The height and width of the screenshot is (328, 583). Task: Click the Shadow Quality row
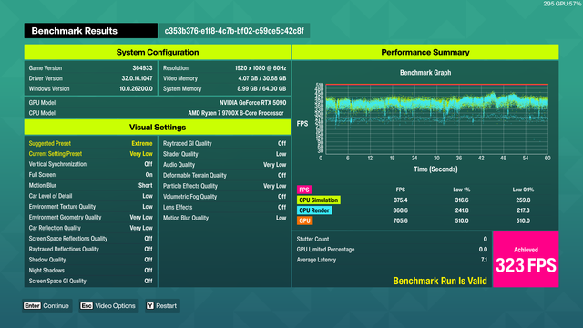tap(91, 260)
